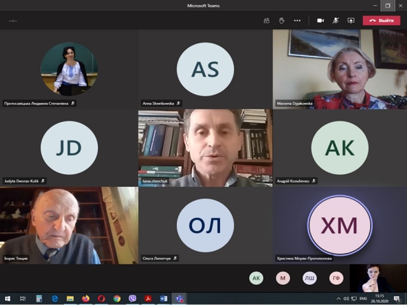Show hidden system tray icons

(x=338, y=299)
